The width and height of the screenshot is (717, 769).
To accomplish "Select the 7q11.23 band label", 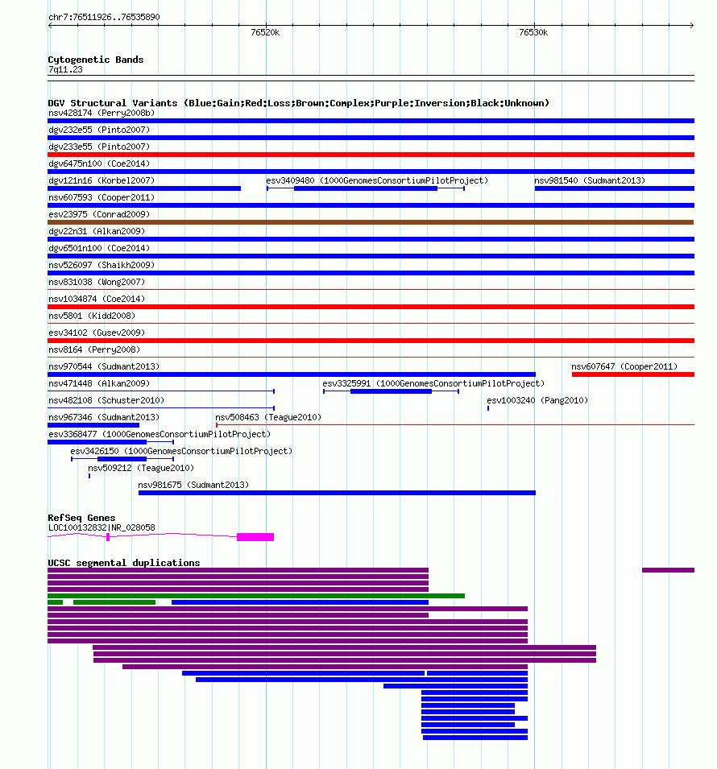I will (x=65, y=69).
